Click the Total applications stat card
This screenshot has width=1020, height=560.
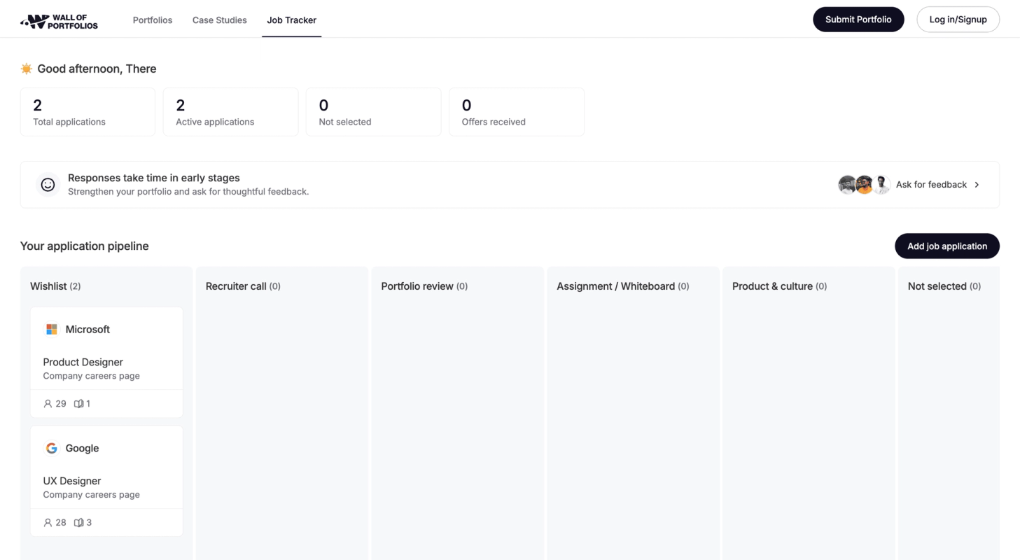pyautogui.click(x=88, y=112)
